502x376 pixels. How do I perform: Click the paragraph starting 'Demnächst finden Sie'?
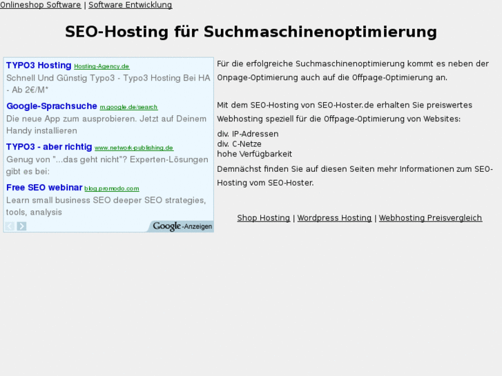point(355,176)
